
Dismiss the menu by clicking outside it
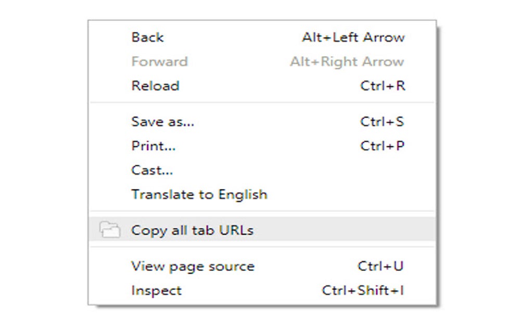coord(484,167)
